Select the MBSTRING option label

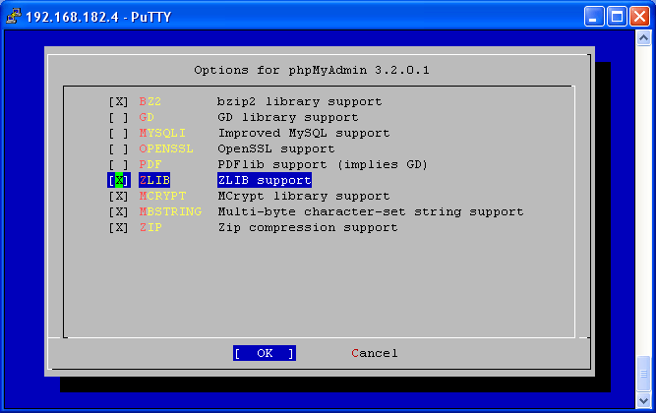[x=170, y=211]
